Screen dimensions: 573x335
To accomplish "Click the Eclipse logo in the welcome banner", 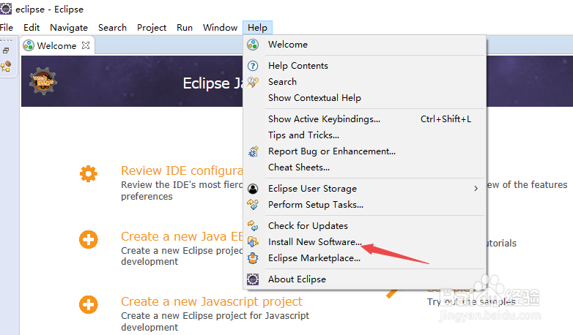I will (x=43, y=81).
